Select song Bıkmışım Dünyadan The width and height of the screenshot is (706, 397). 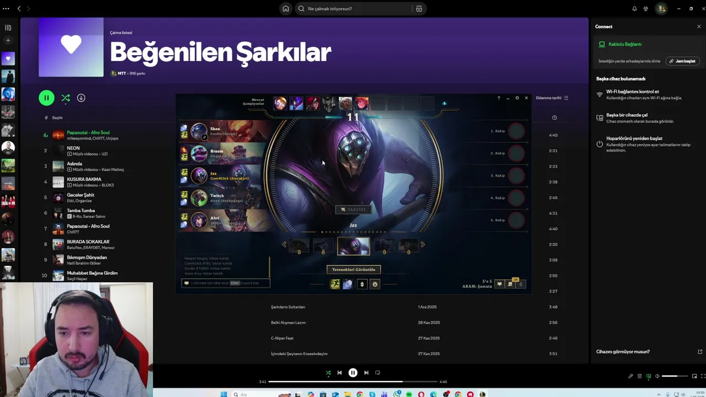87,257
